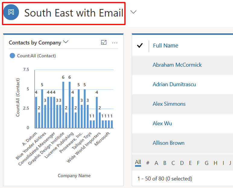Toggle the select-all checkmark in grid header
The width and height of the screenshot is (233, 188).
pyautogui.click(x=140, y=46)
